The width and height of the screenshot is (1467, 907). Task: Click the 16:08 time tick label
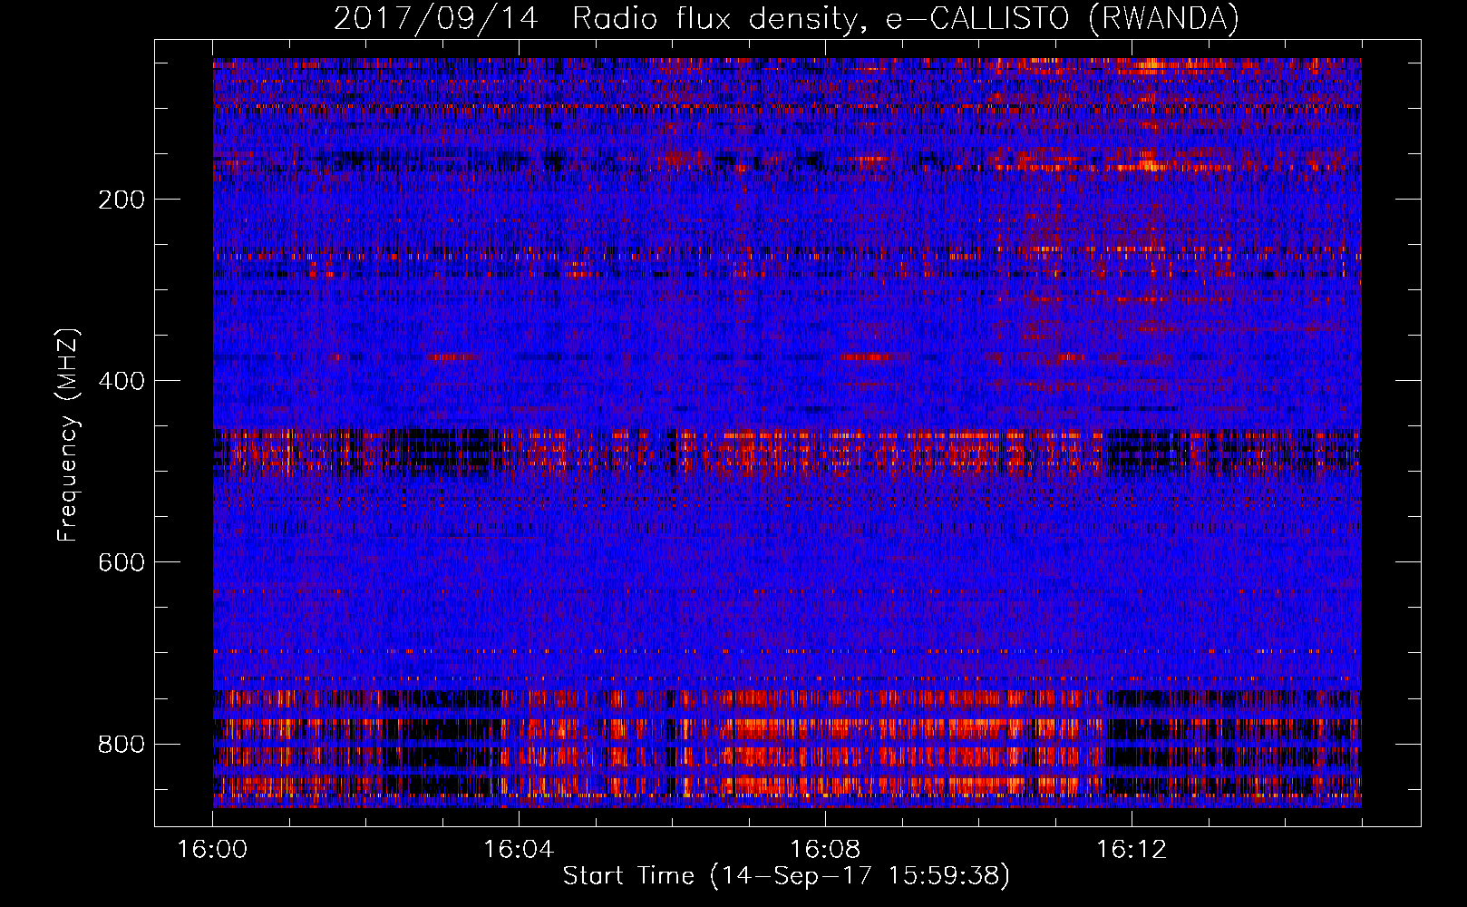coord(825,849)
